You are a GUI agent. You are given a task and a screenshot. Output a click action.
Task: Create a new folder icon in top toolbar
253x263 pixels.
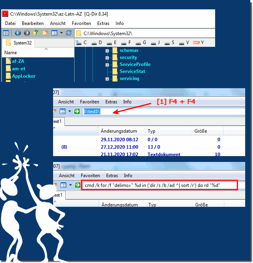coord(45,33)
